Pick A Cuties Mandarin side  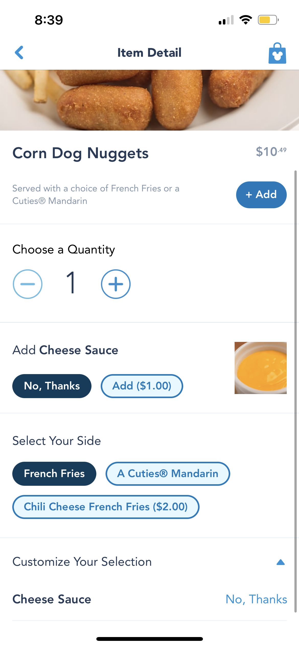point(168,473)
